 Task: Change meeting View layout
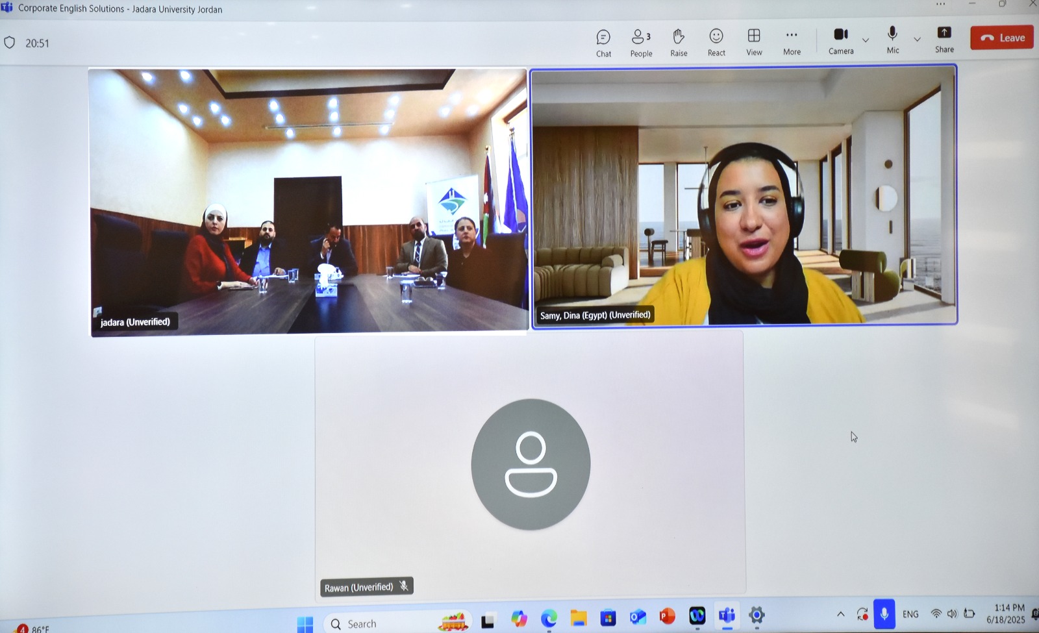pos(754,43)
